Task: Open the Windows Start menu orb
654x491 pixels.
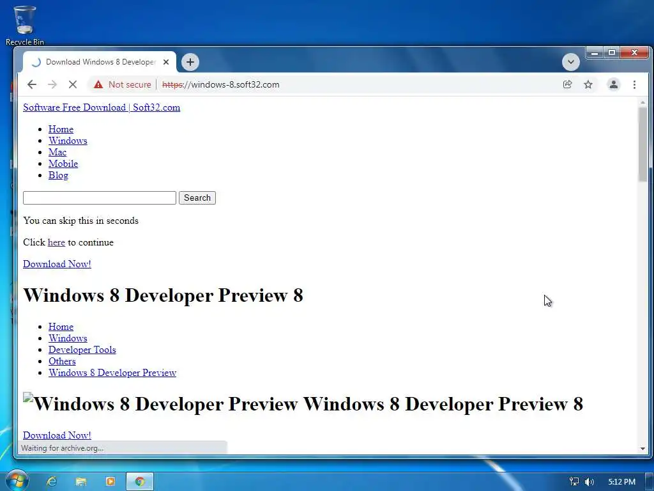Action: (16, 481)
